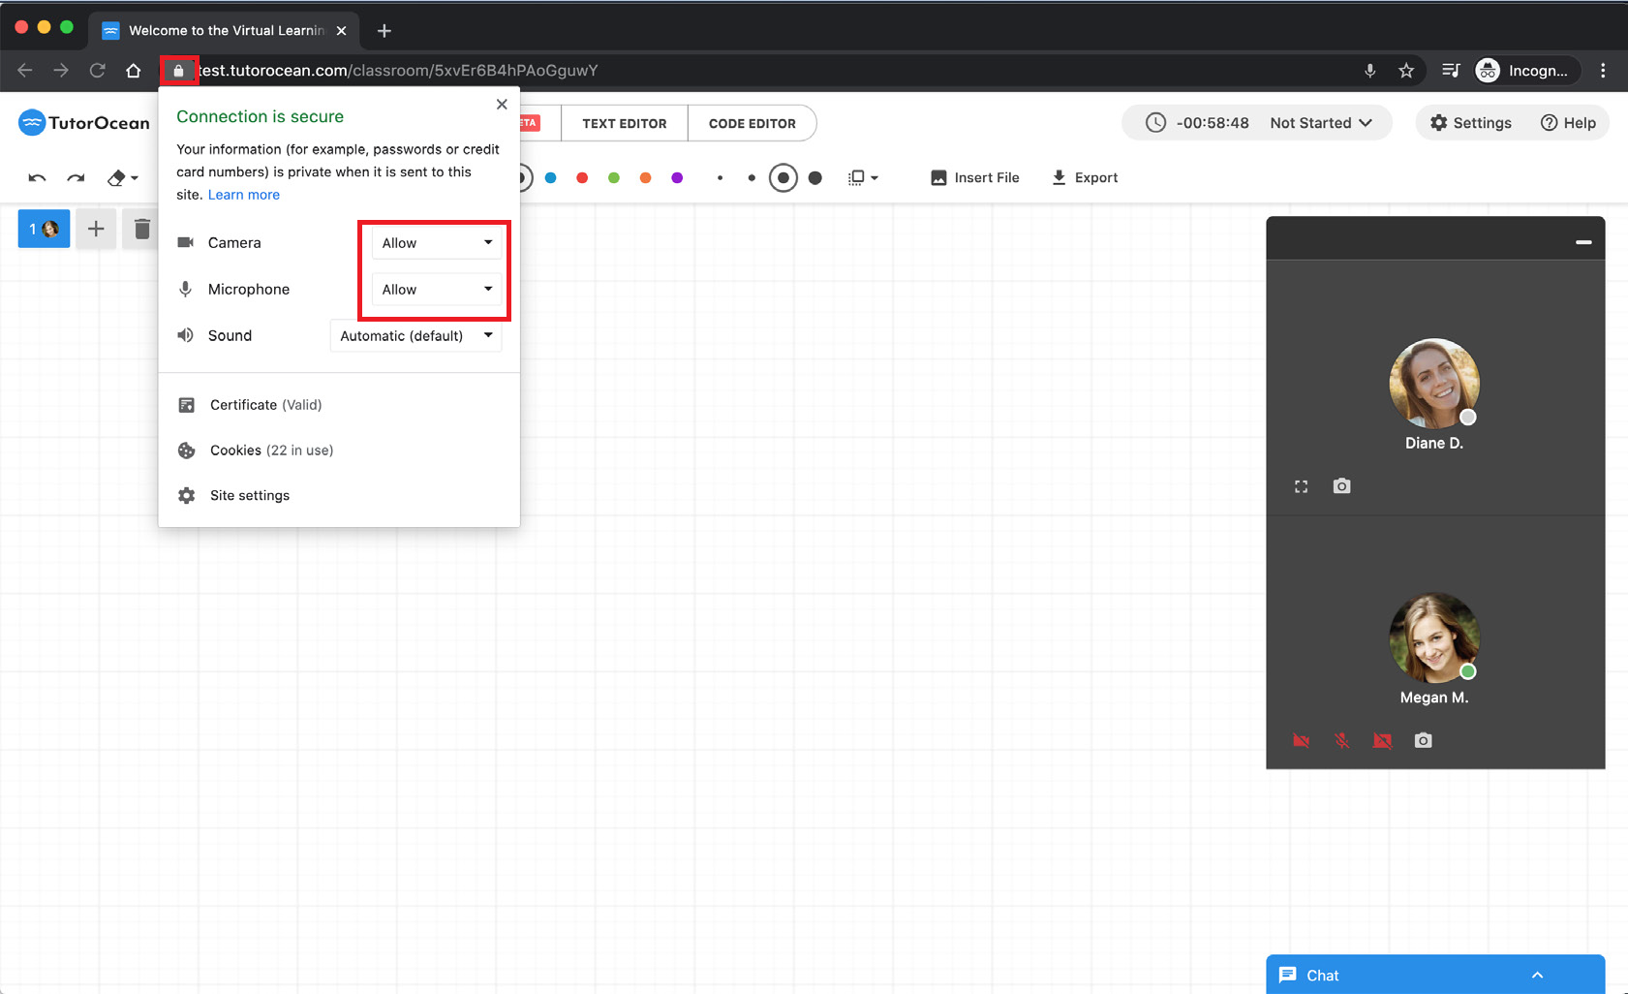Add a new whiteboard page

[96, 229]
